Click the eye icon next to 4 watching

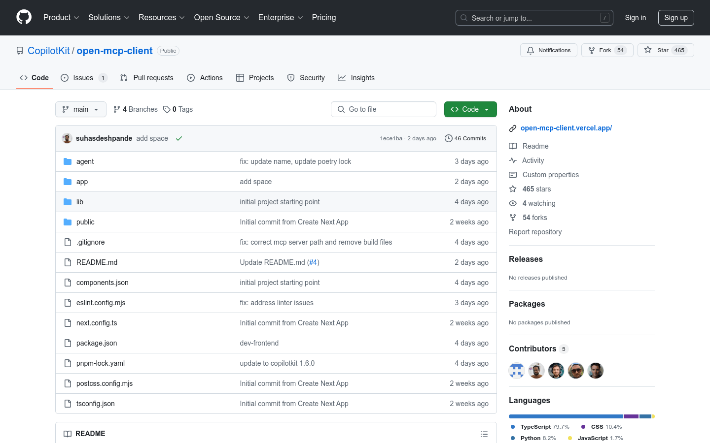tap(512, 203)
